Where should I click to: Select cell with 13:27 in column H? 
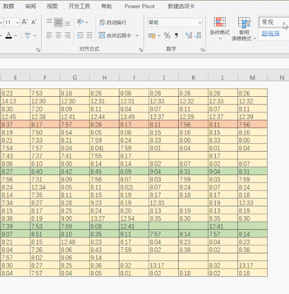[x=104, y=218]
